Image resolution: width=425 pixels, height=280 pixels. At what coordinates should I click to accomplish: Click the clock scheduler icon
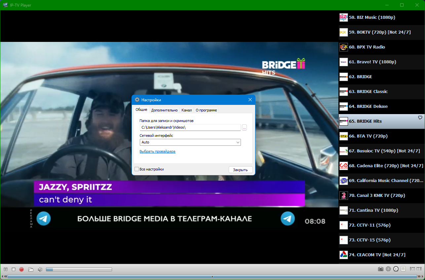(396, 269)
